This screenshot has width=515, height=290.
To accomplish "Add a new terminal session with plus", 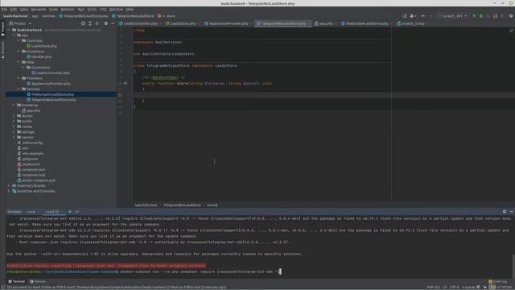I will [x=70, y=212].
